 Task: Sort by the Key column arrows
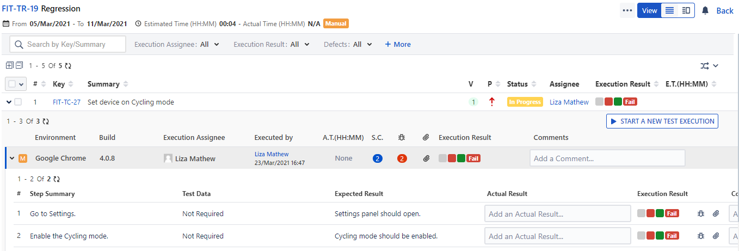click(x=71, y=84)
